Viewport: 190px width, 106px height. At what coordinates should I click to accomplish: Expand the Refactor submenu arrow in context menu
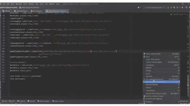[179, 68]
